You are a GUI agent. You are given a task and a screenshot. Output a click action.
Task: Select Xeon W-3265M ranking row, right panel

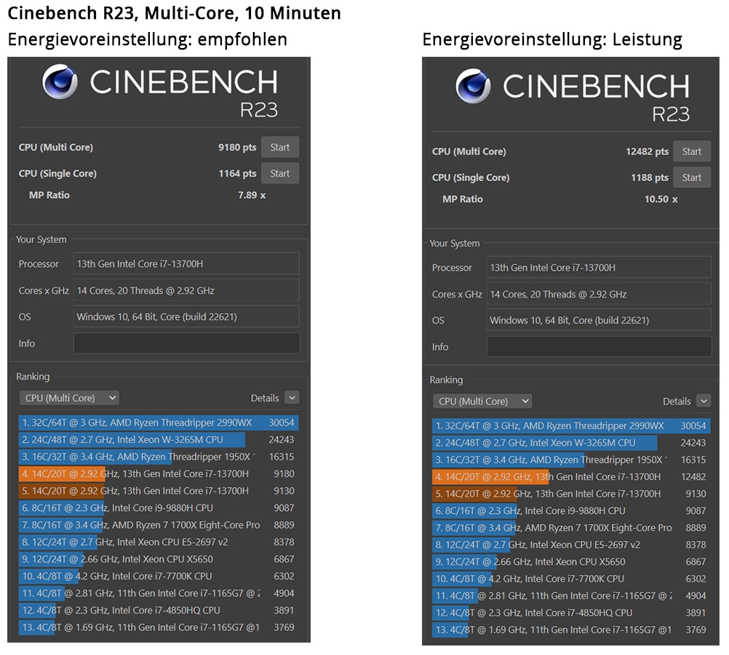(571, 443)
